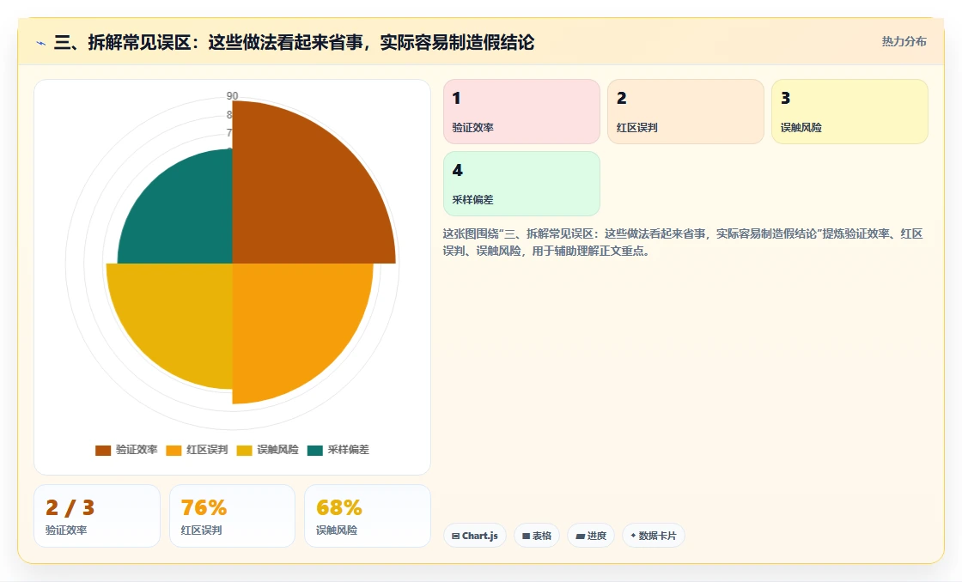Toggle the 红区误判 legend item
Screen dimensions: 962x582
point(197,450)
